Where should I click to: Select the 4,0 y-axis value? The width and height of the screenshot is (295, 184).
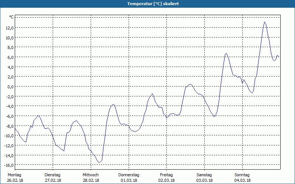click(10, 67)
